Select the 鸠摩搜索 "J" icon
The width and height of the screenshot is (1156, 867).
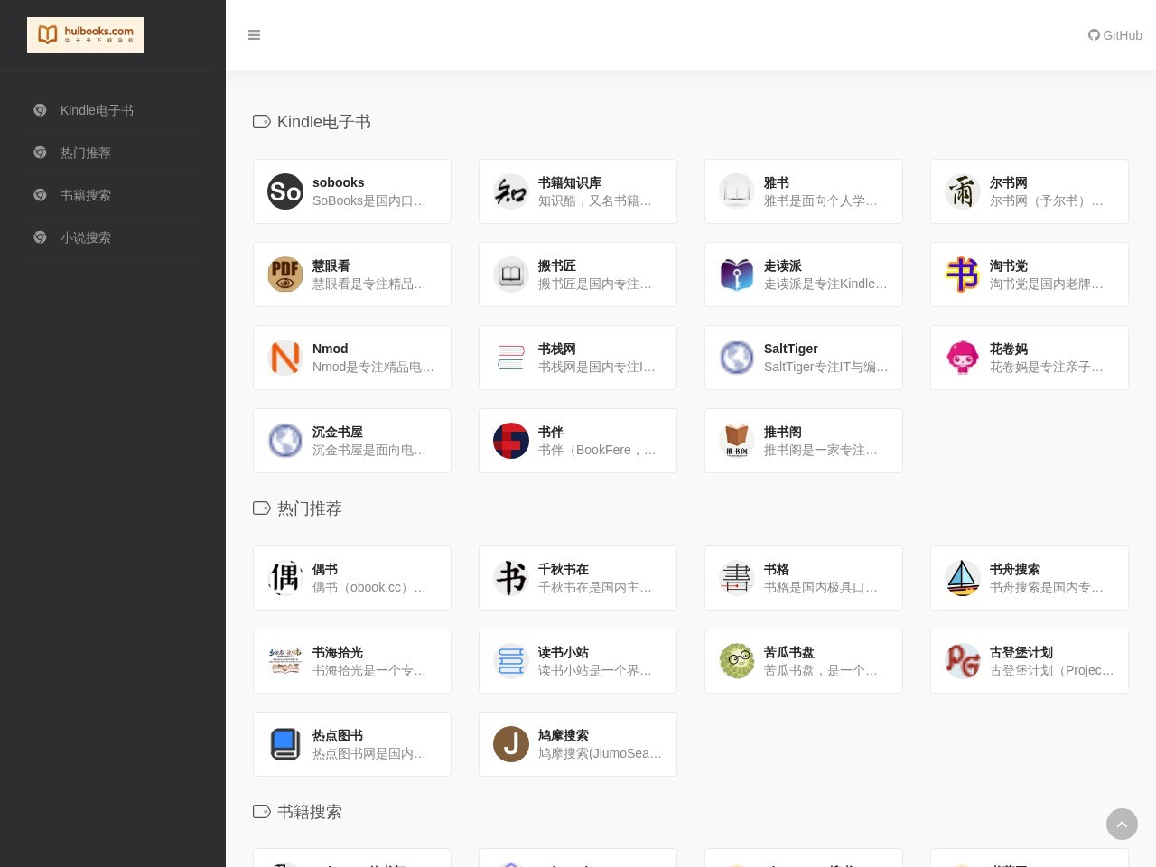click(x=511, y=744)
